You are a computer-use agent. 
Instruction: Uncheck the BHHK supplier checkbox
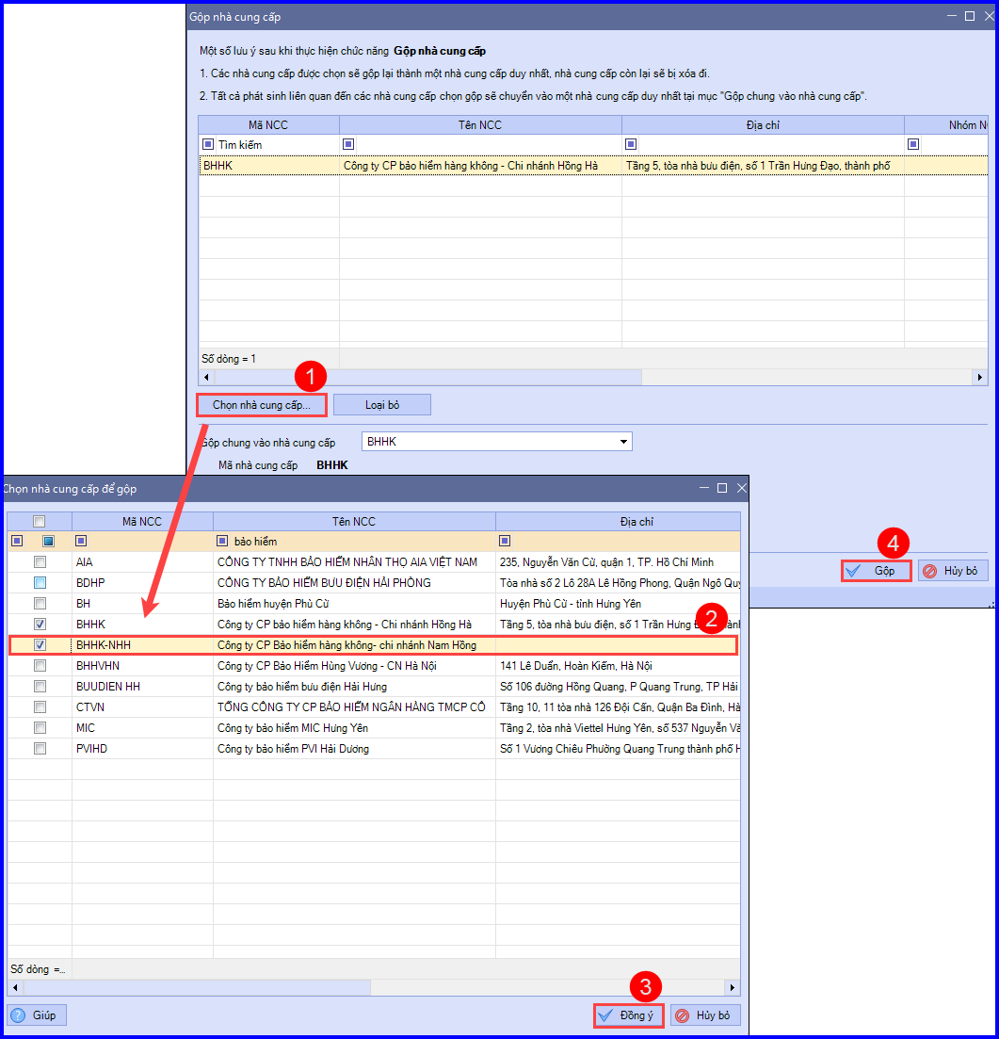coord(40,625)
